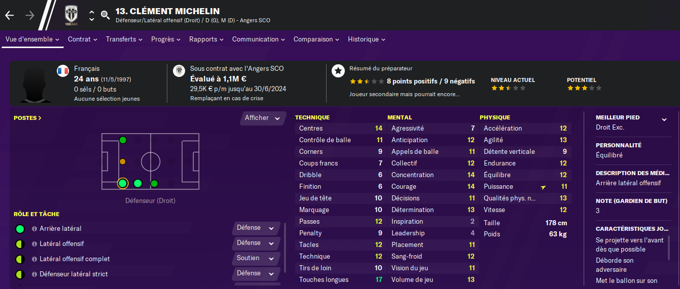Image resolution: width=680 pixels, height=289 pixels.
Task: Click the info icon beside Latéral offensif complet
Action: (x=34, y=259)
